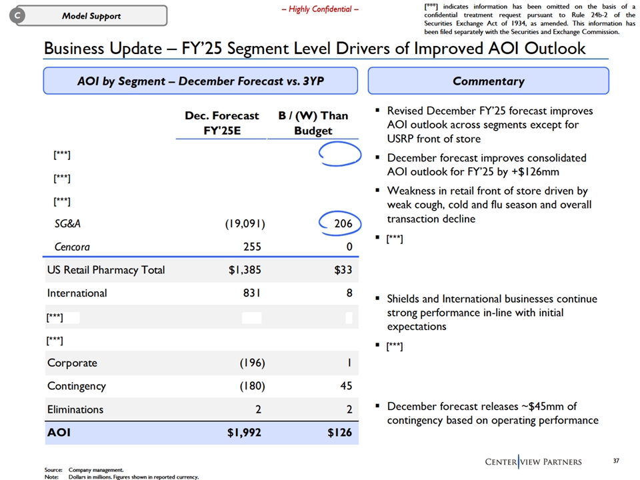Viewport: 640px width, 480px height.
Task: Click the circled 206 SG&A value
Action: 341,224
